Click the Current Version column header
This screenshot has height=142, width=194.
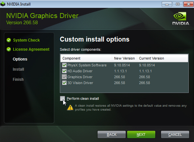click(162, 58)
